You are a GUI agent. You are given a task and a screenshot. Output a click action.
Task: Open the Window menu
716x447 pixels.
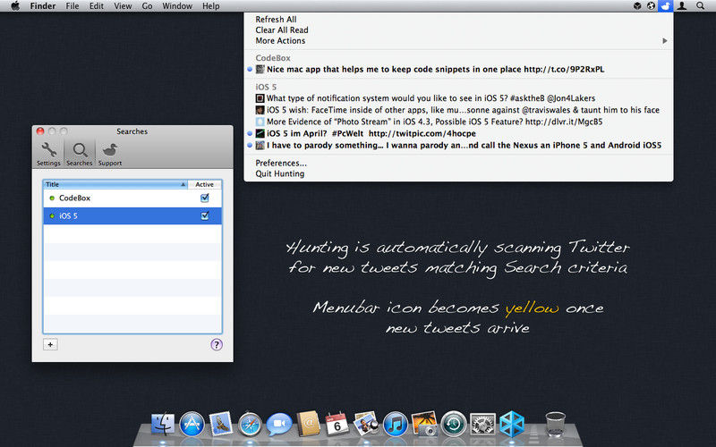click(x=177, y=6)
